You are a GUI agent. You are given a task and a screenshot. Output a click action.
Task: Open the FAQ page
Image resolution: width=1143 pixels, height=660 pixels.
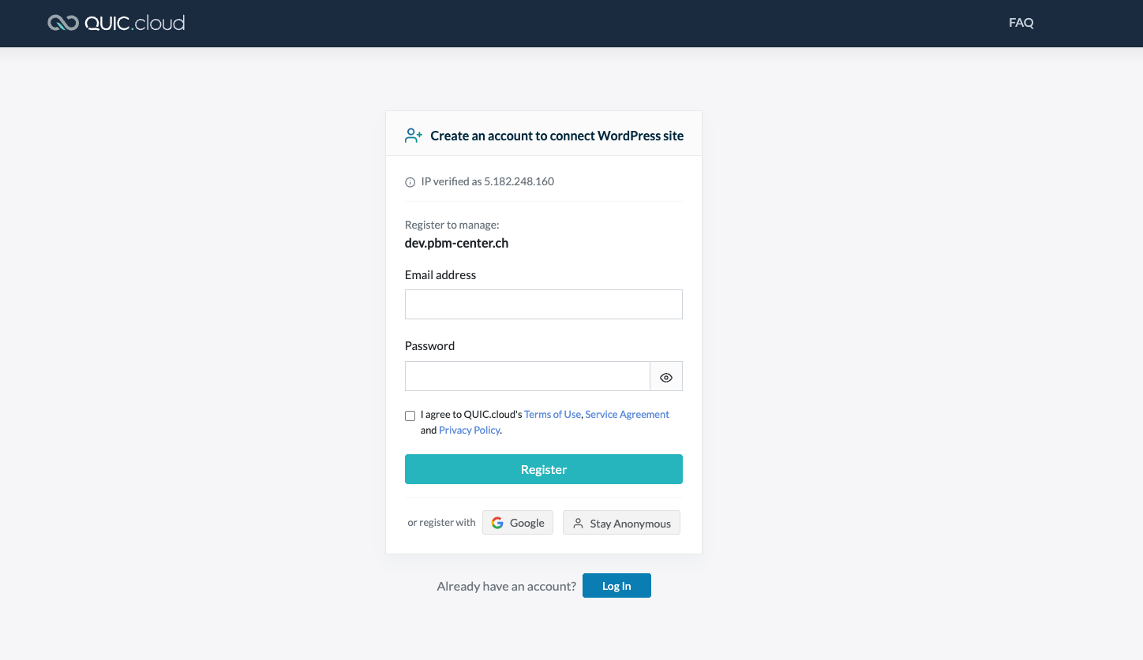[x=1021, y=23]
